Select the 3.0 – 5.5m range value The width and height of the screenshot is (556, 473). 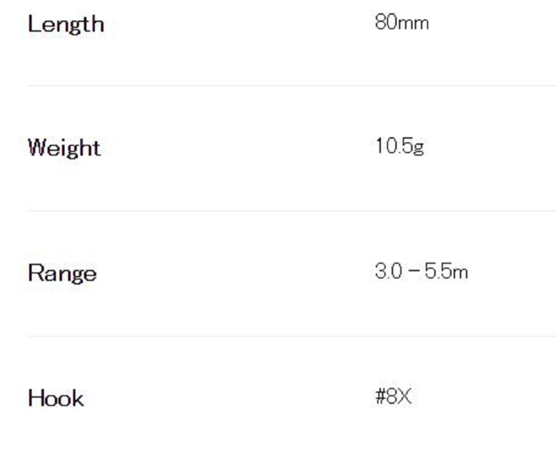(421, 271)
